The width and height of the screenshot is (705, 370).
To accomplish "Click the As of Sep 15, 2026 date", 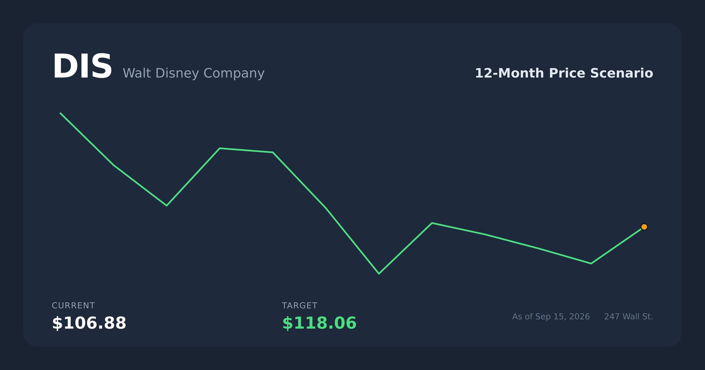I will pos(551,317).
